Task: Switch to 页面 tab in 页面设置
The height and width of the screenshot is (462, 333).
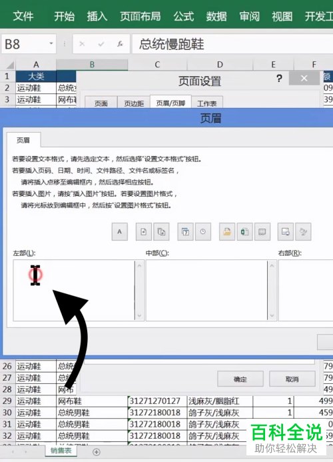Action: coord(101,103)
